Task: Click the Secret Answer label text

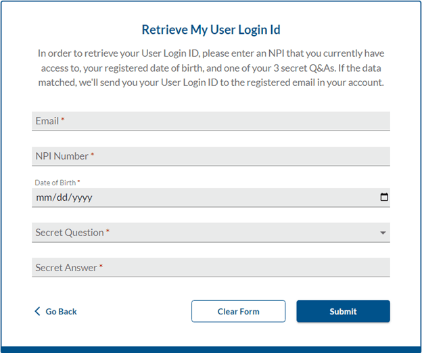Action: tap(66, 268)
